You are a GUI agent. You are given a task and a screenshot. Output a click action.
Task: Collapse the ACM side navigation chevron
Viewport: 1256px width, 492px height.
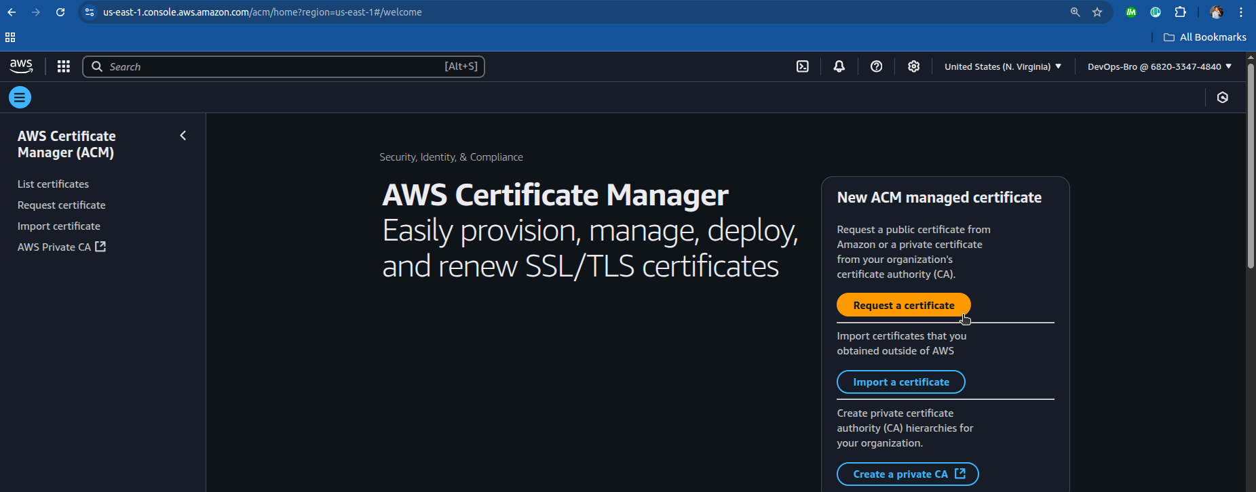pos(183,136)
